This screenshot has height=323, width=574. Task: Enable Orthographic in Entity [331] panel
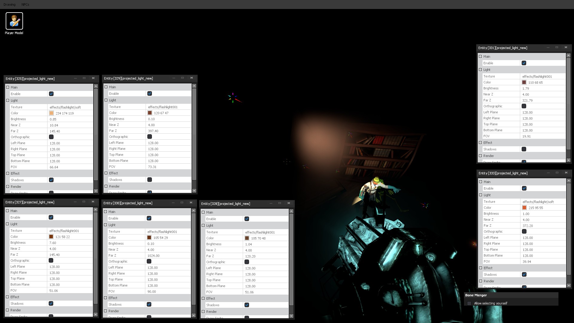coord(524,106)
